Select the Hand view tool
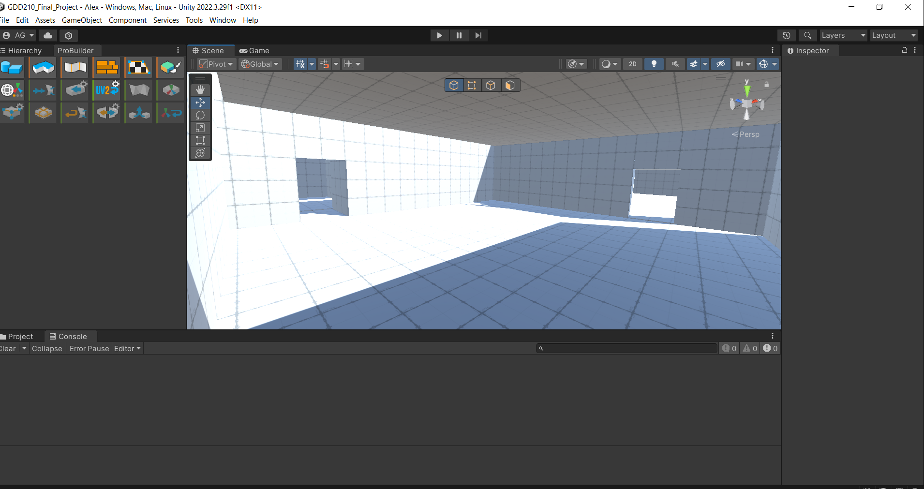This screenshot has height=489, width=924. coord(200,90)
